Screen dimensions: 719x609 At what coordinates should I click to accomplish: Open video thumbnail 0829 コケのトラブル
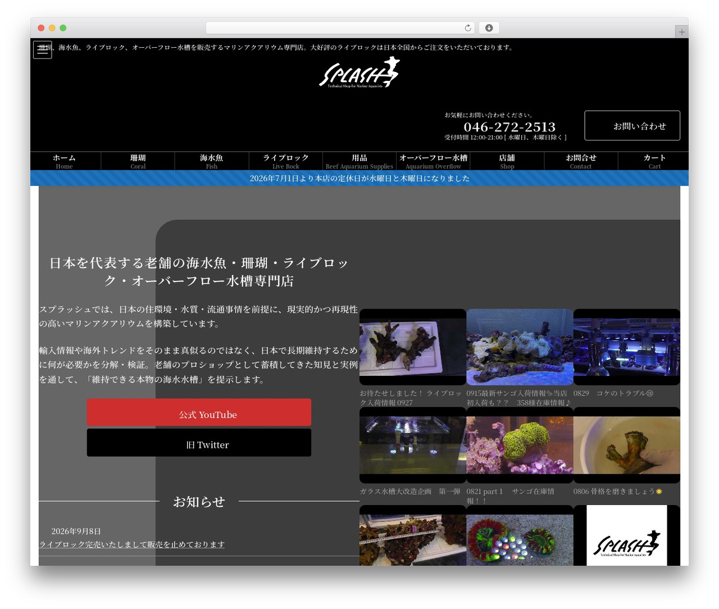(627, 347)
